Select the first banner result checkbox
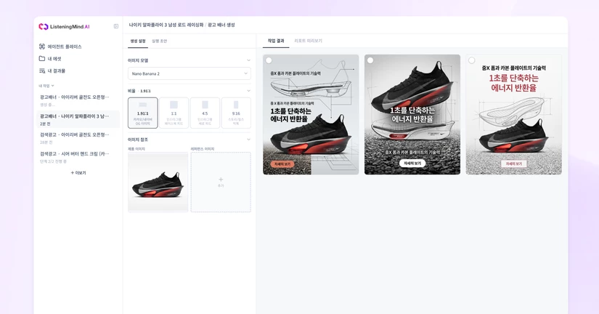The height and width of the screenshot is (314, 599). (269, 60)
